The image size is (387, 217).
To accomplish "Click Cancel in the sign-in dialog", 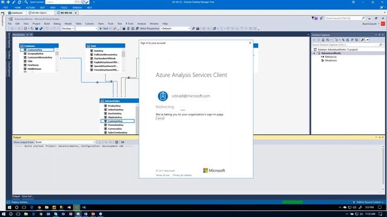I will coord(160,118).
